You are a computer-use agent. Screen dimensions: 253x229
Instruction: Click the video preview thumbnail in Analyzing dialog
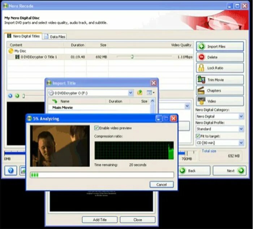coord(60,146)
